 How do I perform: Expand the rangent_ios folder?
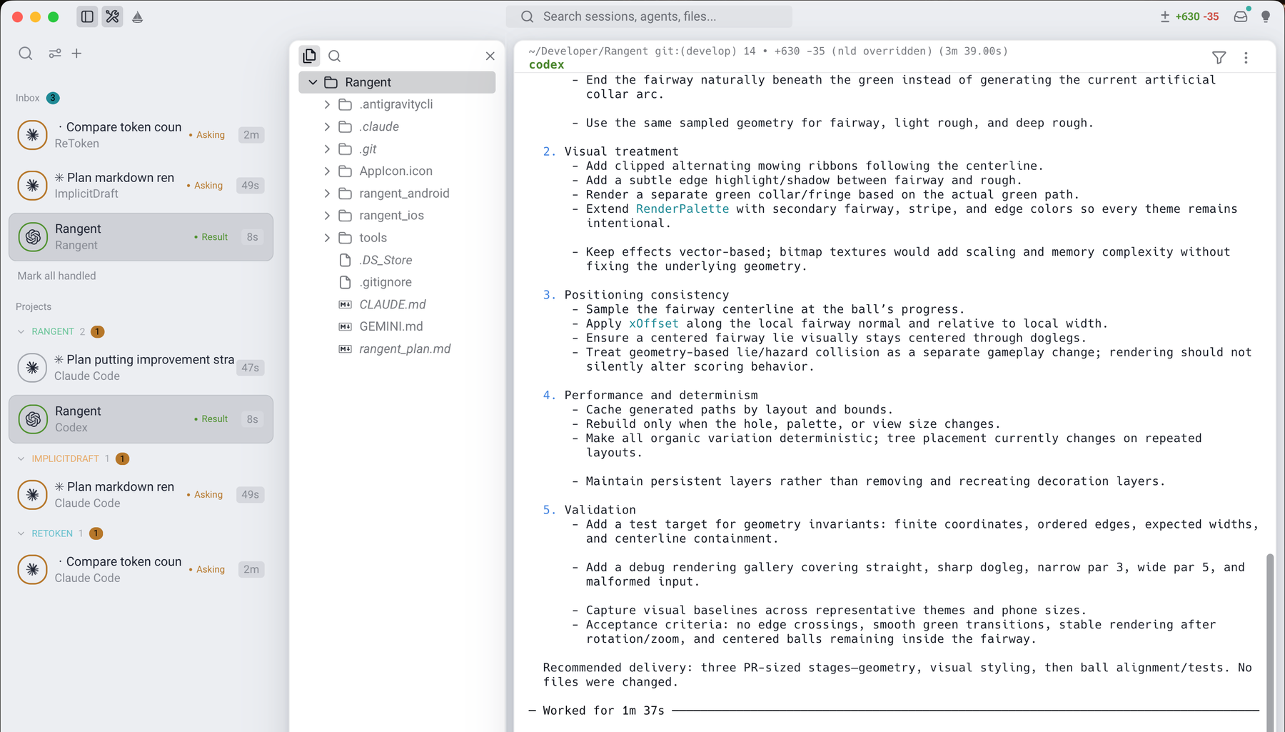327,216
